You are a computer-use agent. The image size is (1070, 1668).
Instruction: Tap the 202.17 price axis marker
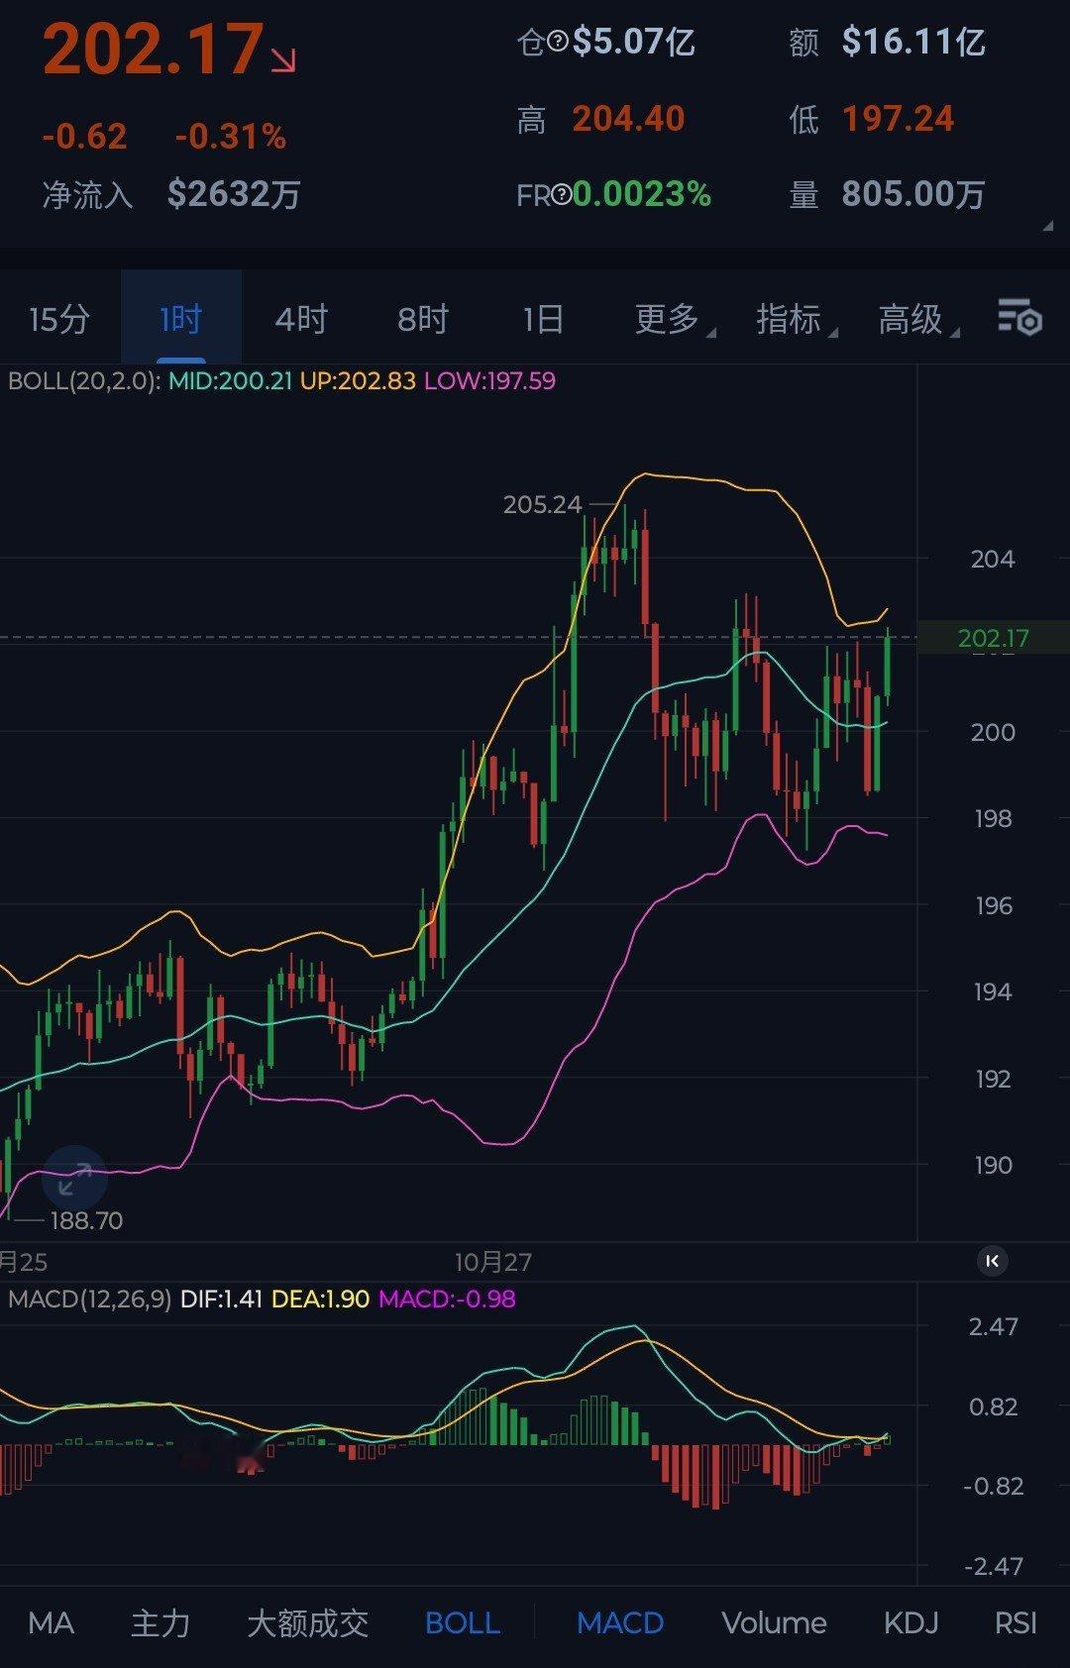(x=994, y=638)
